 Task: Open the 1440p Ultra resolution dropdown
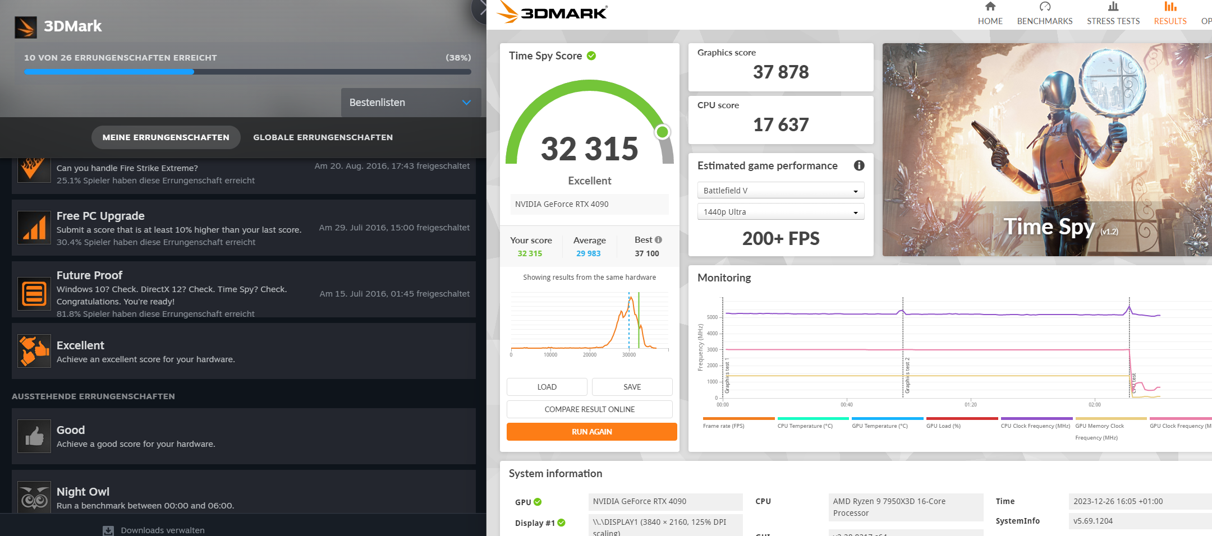(781, 212)
